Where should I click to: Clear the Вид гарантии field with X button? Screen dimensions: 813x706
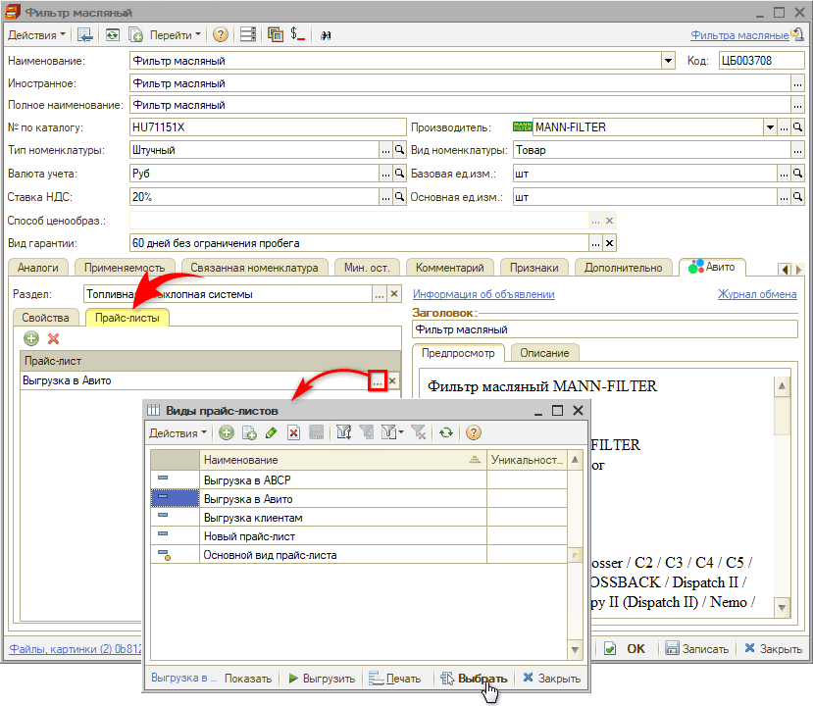coord(609,243)
